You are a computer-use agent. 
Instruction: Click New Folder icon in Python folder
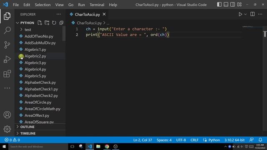[x=47, y=23]
